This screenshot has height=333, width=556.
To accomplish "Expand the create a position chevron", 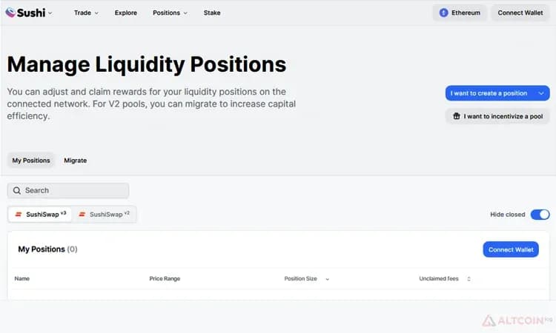I will point(541,93).
